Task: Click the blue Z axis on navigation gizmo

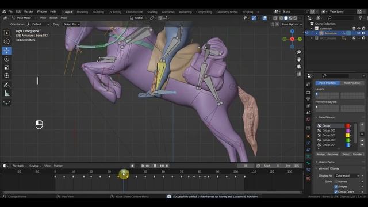Action: [x=292, y=31]
